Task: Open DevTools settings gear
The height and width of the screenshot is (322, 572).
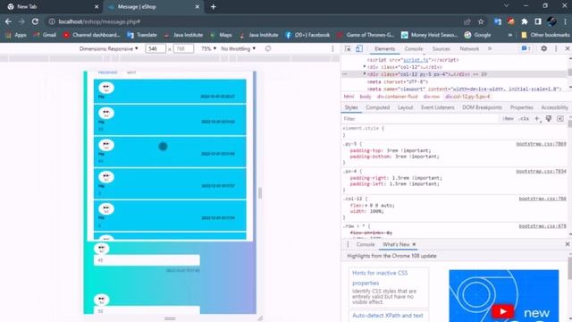Action: (543, 48)
